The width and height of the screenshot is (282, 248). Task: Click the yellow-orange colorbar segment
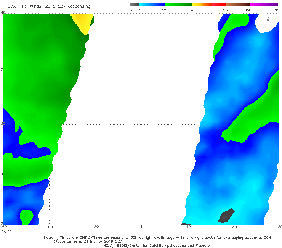202,5
